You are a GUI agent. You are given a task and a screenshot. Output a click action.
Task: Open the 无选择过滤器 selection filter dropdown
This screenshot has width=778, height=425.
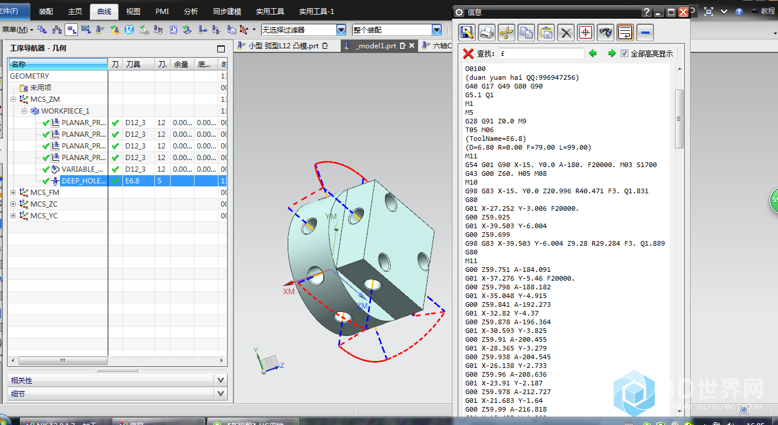pos(341,30)
